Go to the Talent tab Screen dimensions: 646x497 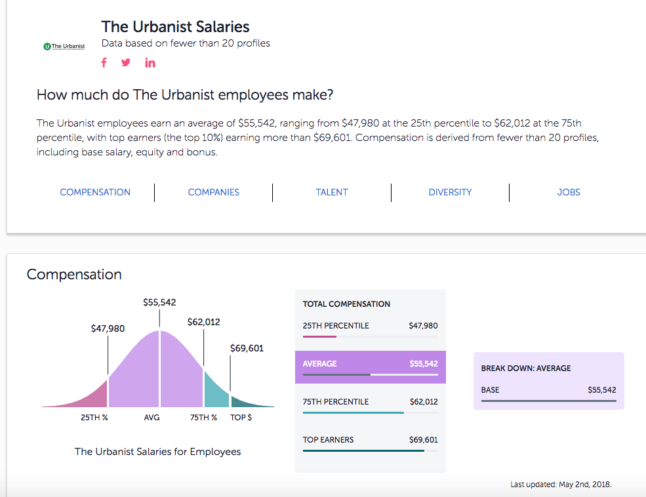(332, 192)
